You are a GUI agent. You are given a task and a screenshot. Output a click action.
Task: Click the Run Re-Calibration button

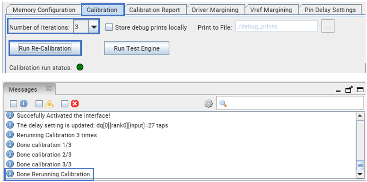click(45, 48)
